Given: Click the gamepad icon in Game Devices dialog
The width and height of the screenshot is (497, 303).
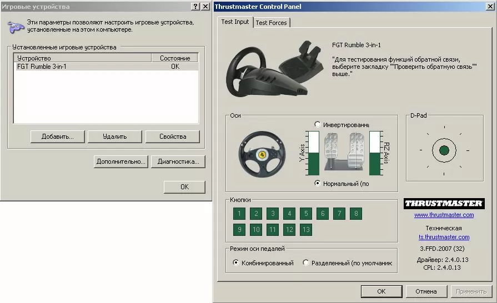Looking at the screenshot, I should coord(15,27).
